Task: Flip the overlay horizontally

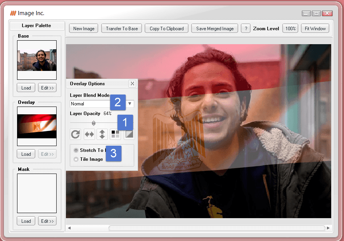Action: click(89, 134)
